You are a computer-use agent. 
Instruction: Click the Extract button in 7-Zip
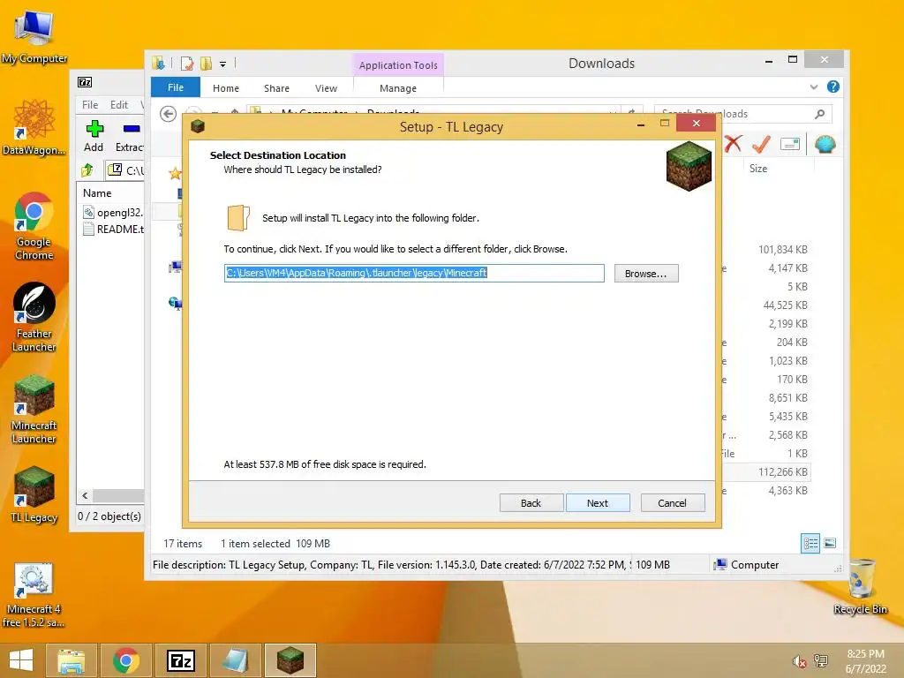[x=129, y=136]
